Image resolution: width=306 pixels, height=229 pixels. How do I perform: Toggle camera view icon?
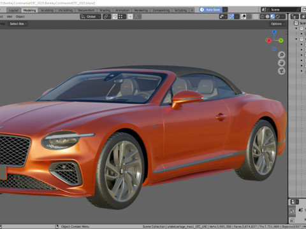[x=282, y=71]
